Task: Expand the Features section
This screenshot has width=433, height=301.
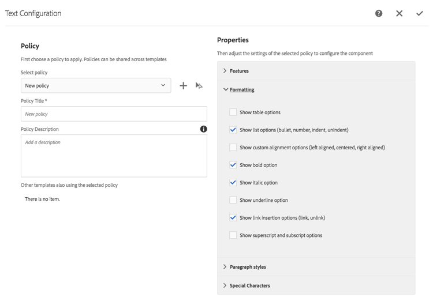Action: coord(239,71)
